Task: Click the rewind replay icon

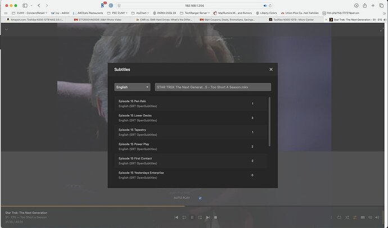Action: (x=184, y=217)
